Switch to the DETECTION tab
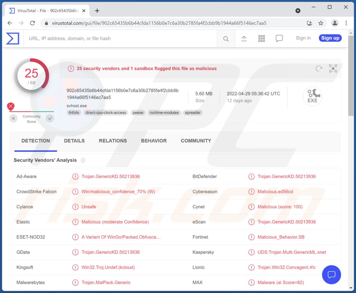The height and width of the screenshot is (293, 356). 36,141
